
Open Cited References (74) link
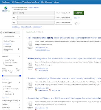(41, 68)
